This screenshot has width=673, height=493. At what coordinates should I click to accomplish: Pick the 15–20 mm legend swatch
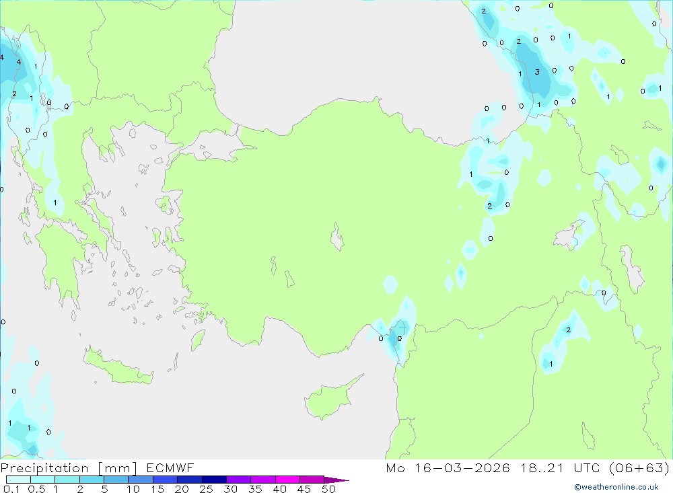coord(166,480)
